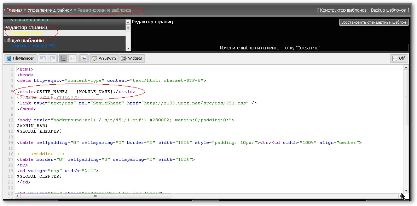
Task: Click the <html> tag on line 1
Action: [x=25, y=69]
